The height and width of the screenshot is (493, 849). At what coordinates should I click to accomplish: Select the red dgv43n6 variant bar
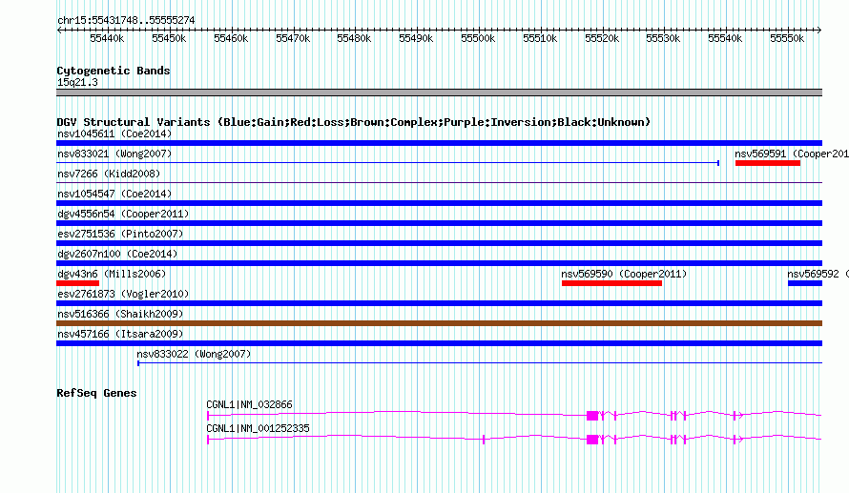(x=77, y=282)
